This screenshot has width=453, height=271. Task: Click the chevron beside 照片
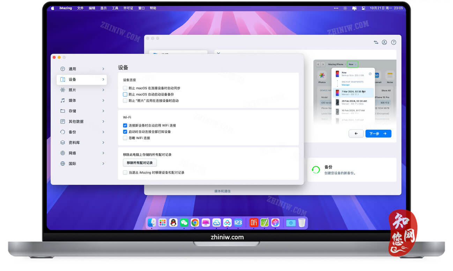(103, 90)
